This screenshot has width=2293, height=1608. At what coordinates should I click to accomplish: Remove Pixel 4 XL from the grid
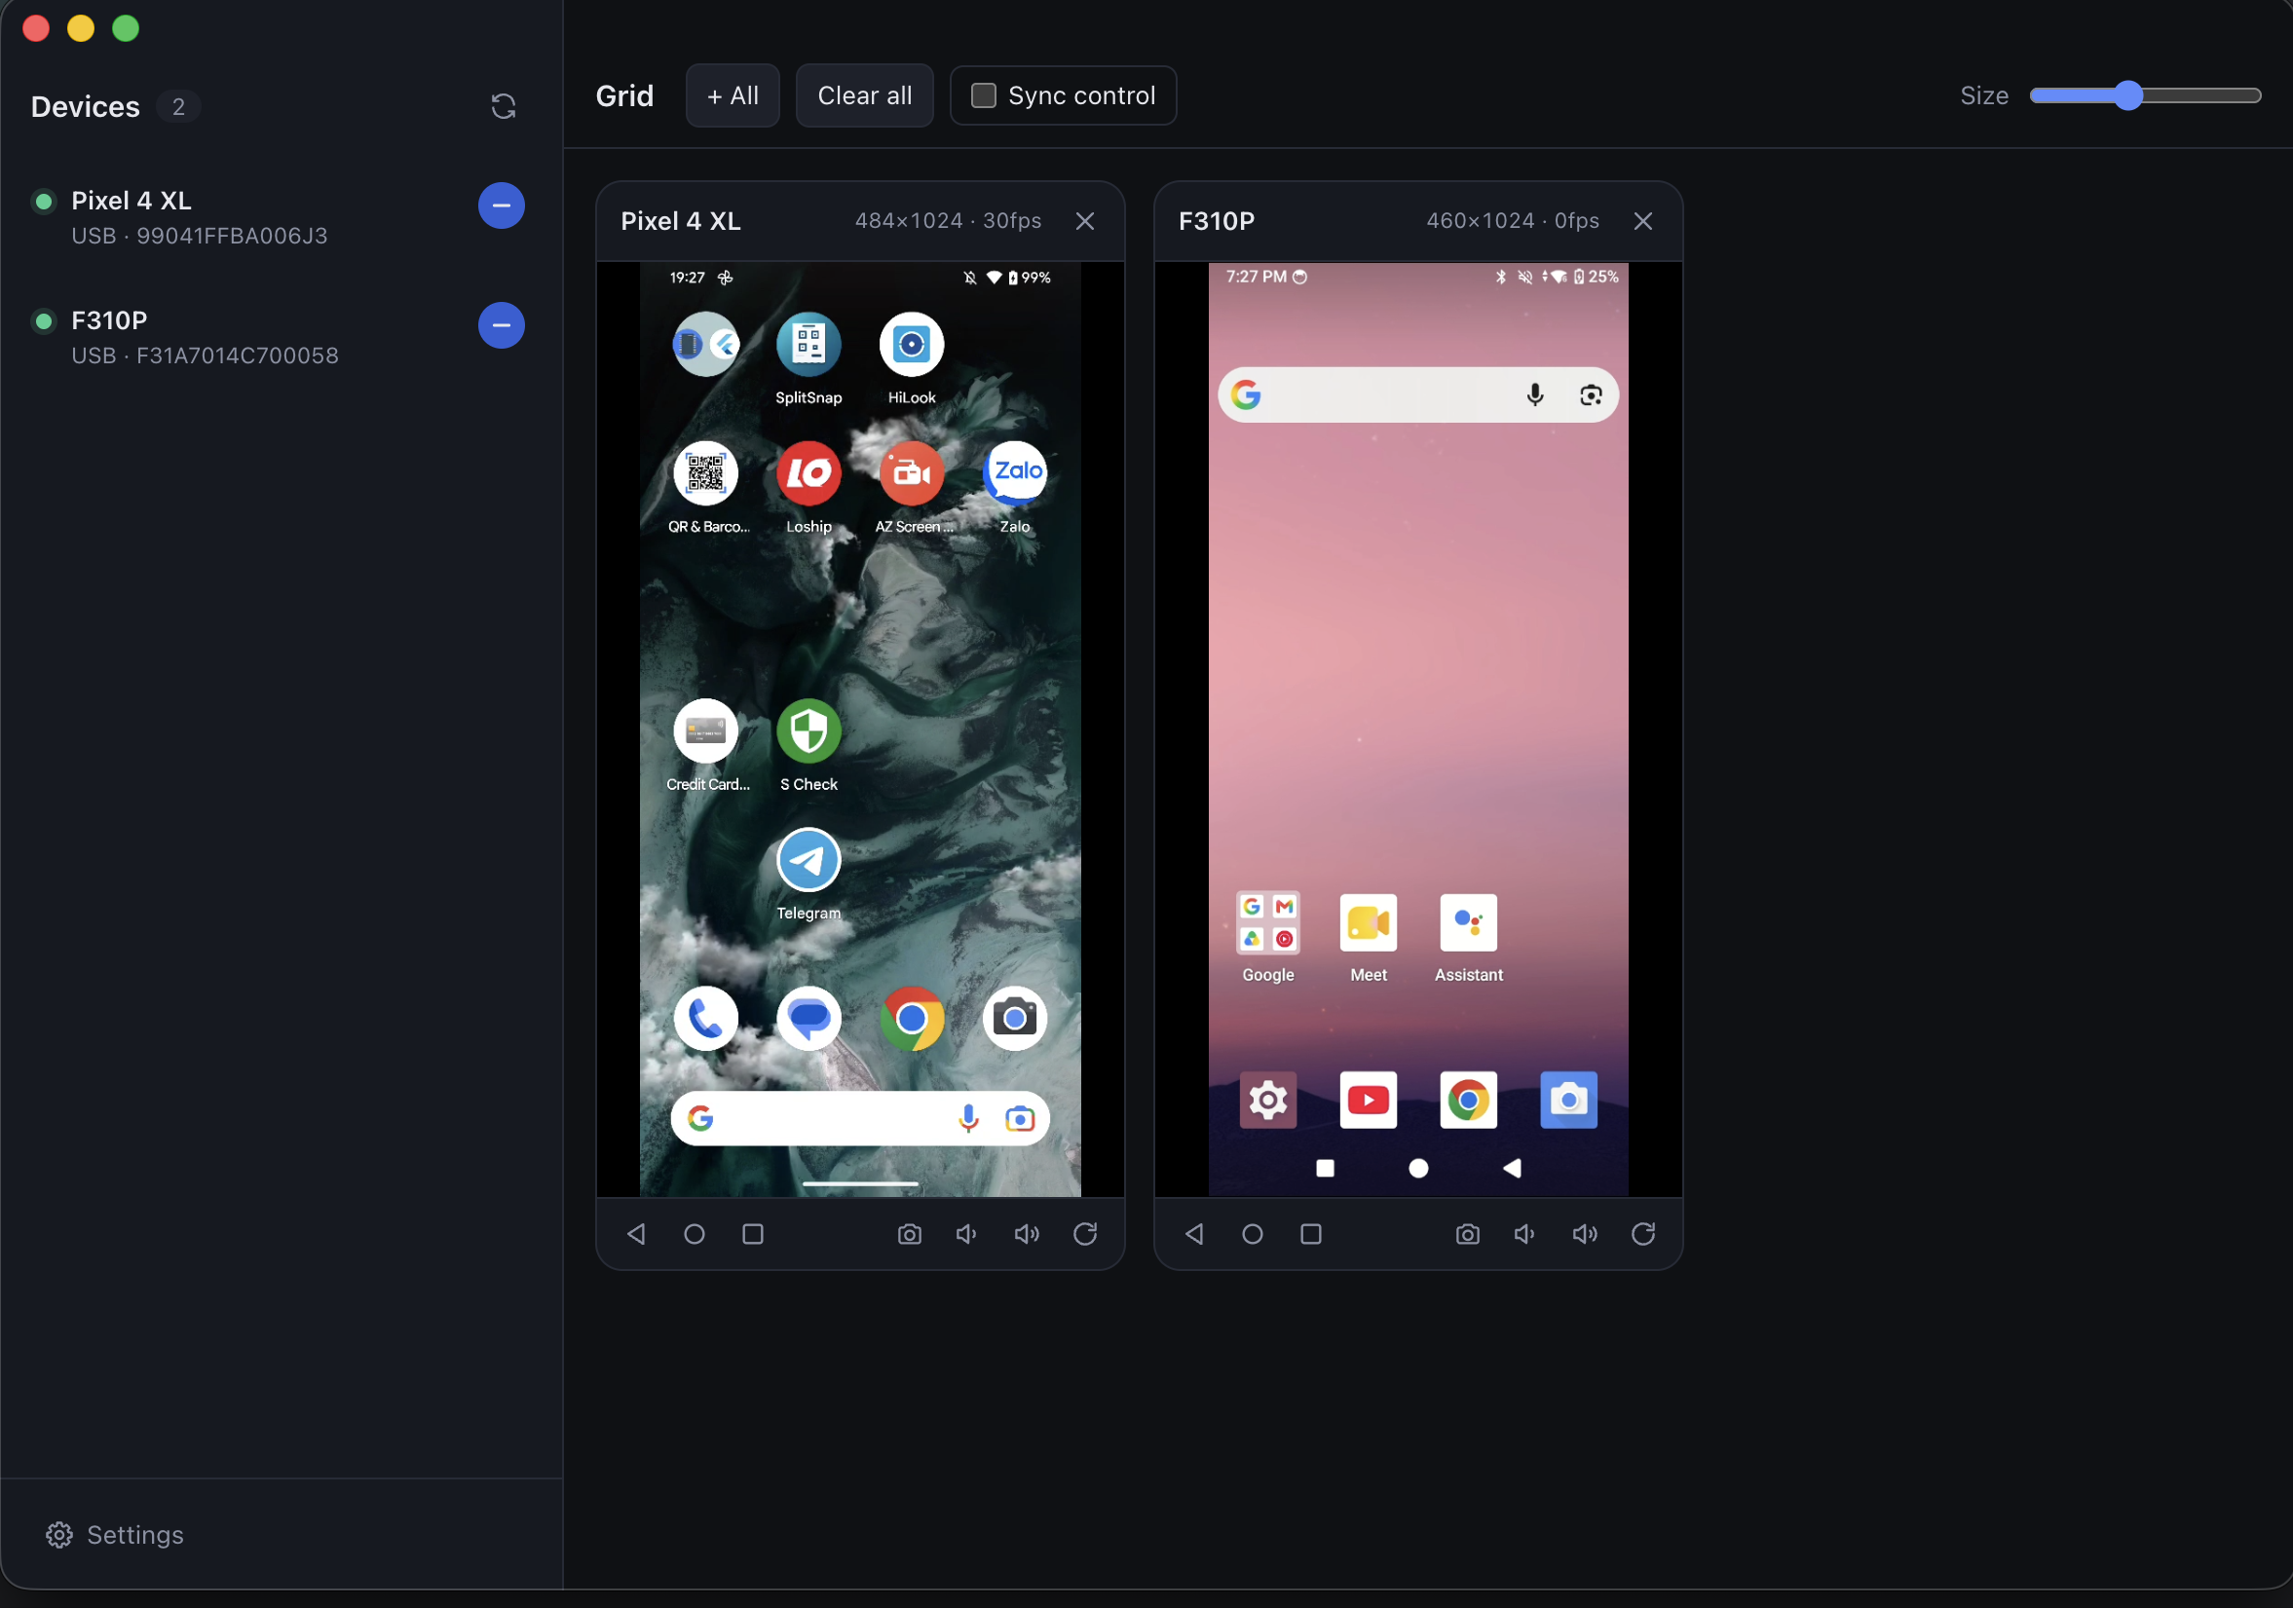point(502,205)
